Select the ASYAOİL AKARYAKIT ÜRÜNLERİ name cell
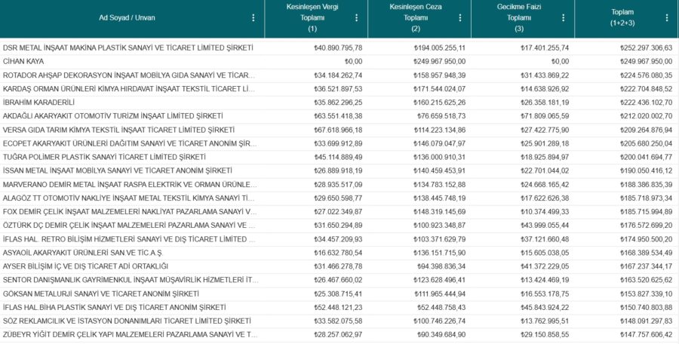Image resolution: width=679 pixels, height=344 pixels. coord(82,253)
